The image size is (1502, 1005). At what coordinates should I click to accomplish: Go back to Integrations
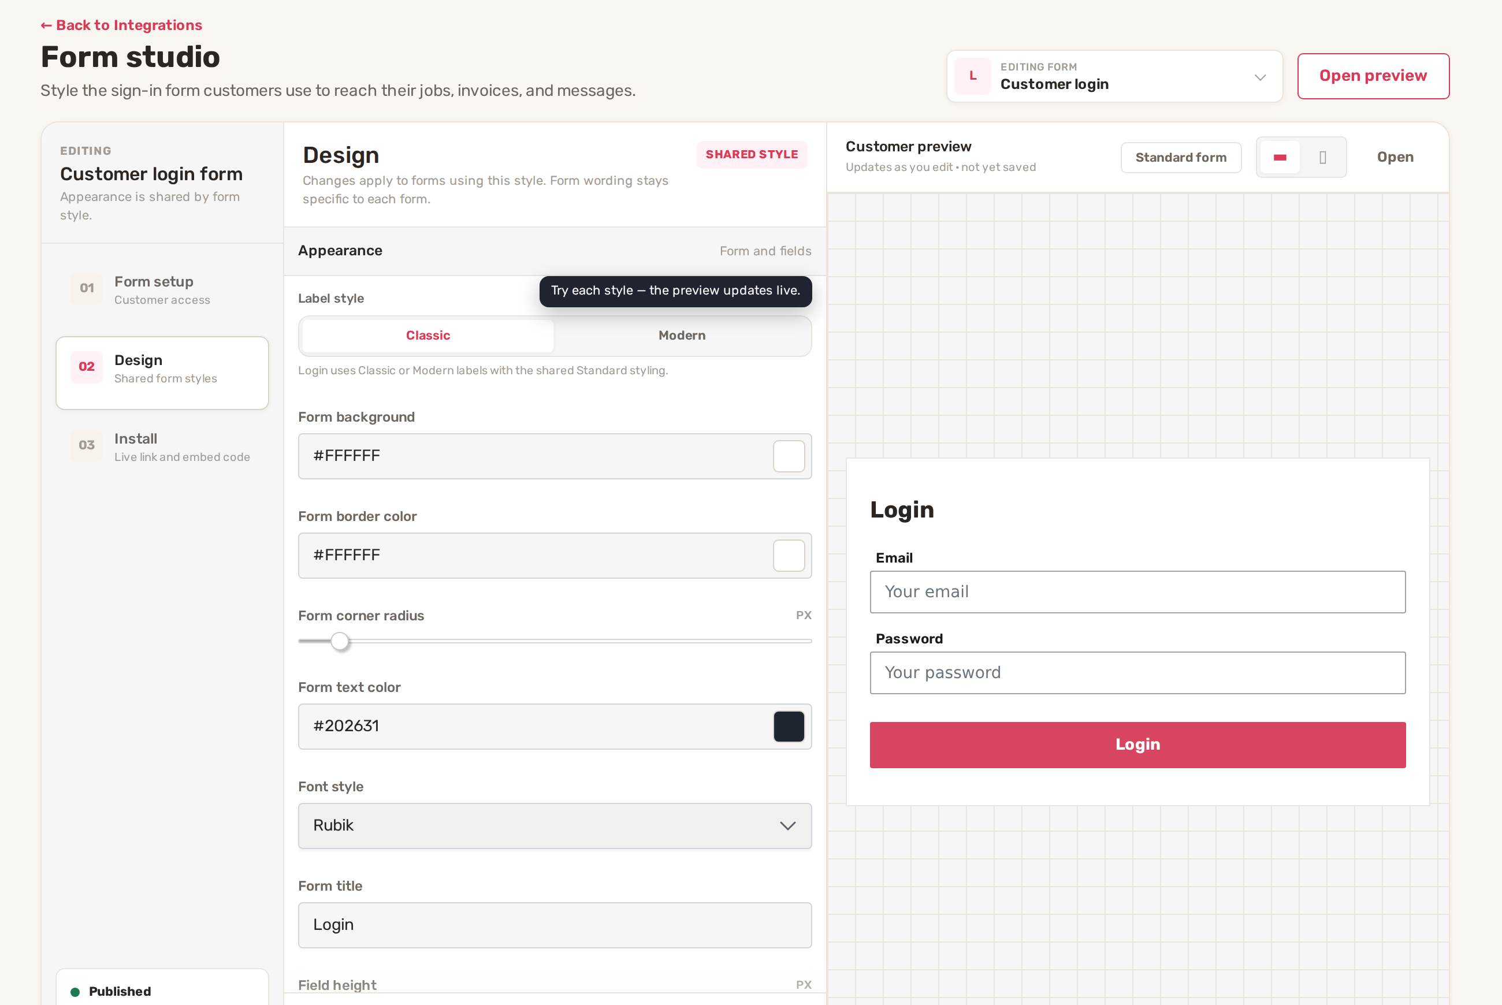click(121, 25)
